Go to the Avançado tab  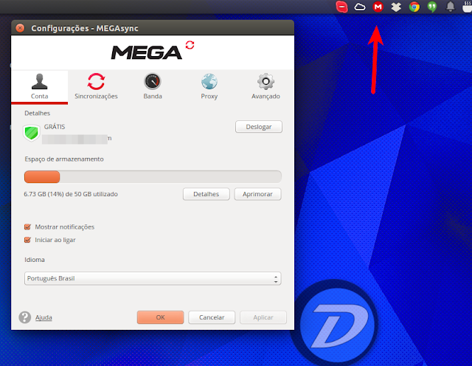tap(265, 87)
